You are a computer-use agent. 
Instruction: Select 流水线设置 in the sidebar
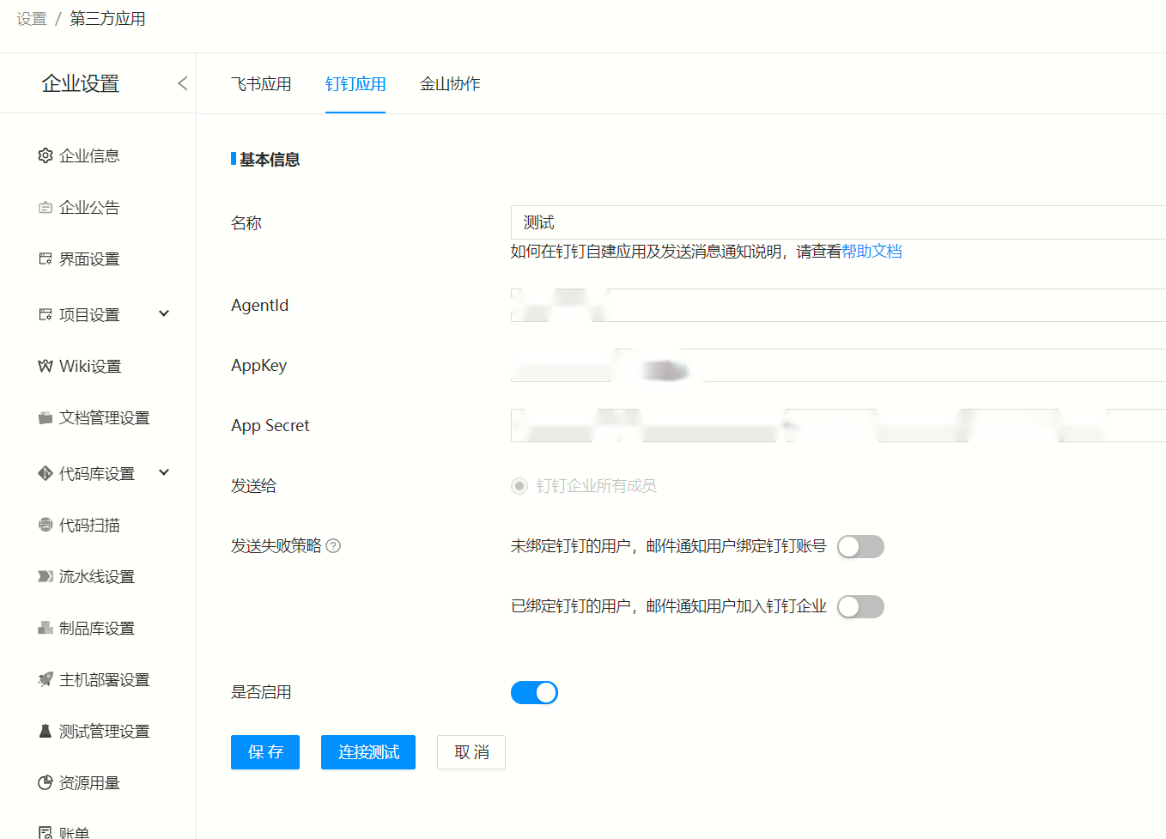click(45, 575)
